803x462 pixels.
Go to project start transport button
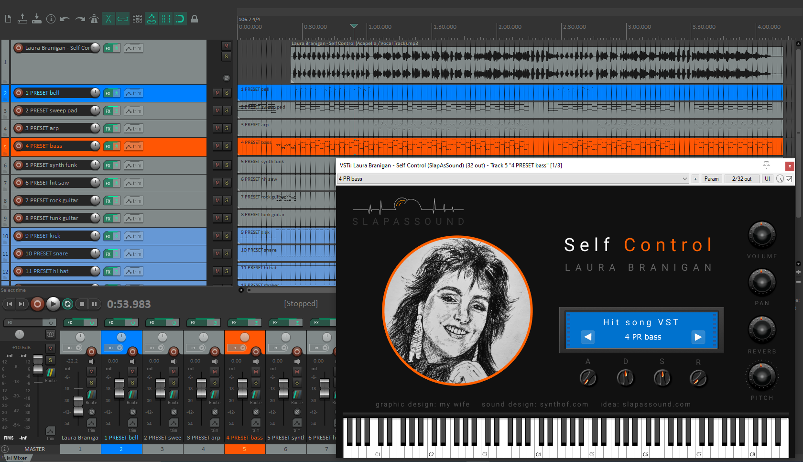click(x=9, y=304)
